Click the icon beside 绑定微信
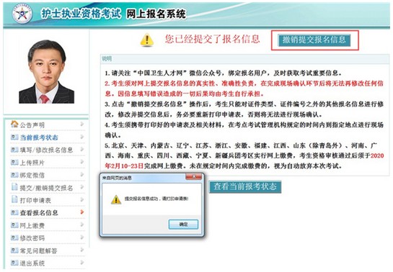Image resolution: width=393 pixels, height=272 pixels. (14, 175)
